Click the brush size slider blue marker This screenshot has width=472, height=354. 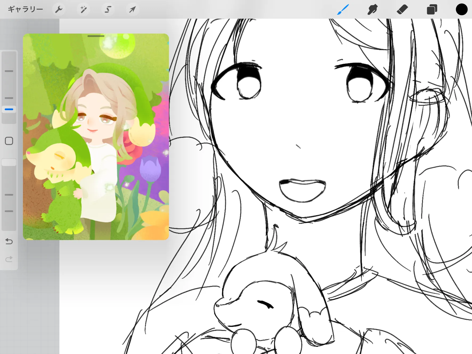tap(9, 109)
